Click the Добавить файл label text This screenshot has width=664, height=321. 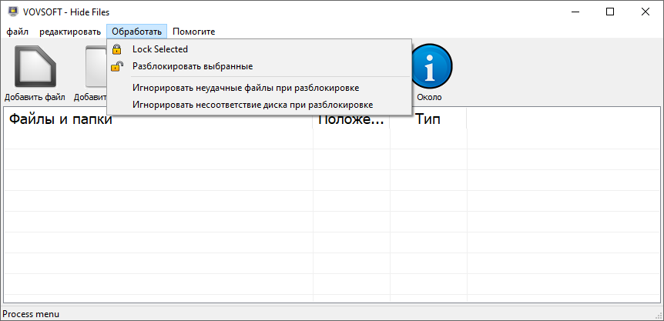(35, 97)
